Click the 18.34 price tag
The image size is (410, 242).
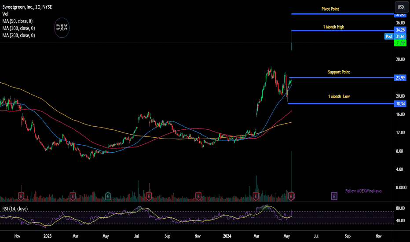point(400,104)
